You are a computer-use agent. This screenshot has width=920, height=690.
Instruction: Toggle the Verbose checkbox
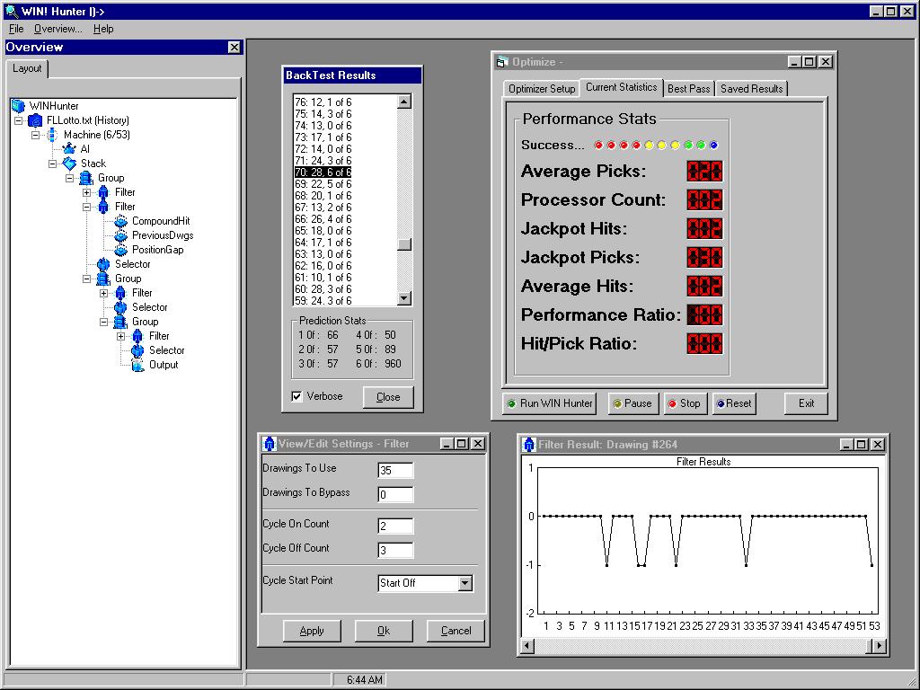click(297, 396)
